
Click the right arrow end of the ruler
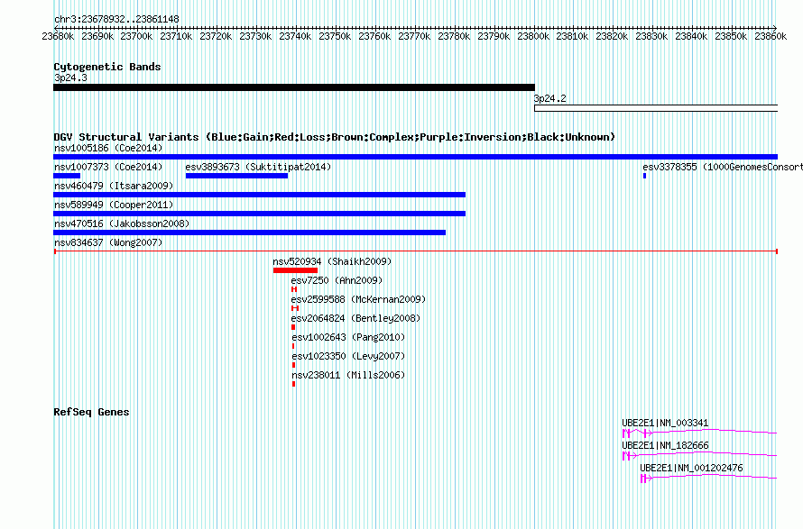click(775, 28)
